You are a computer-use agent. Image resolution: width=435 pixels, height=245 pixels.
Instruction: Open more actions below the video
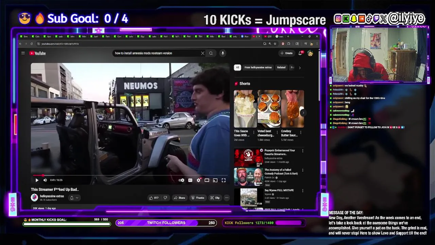(x=227, y=198)
